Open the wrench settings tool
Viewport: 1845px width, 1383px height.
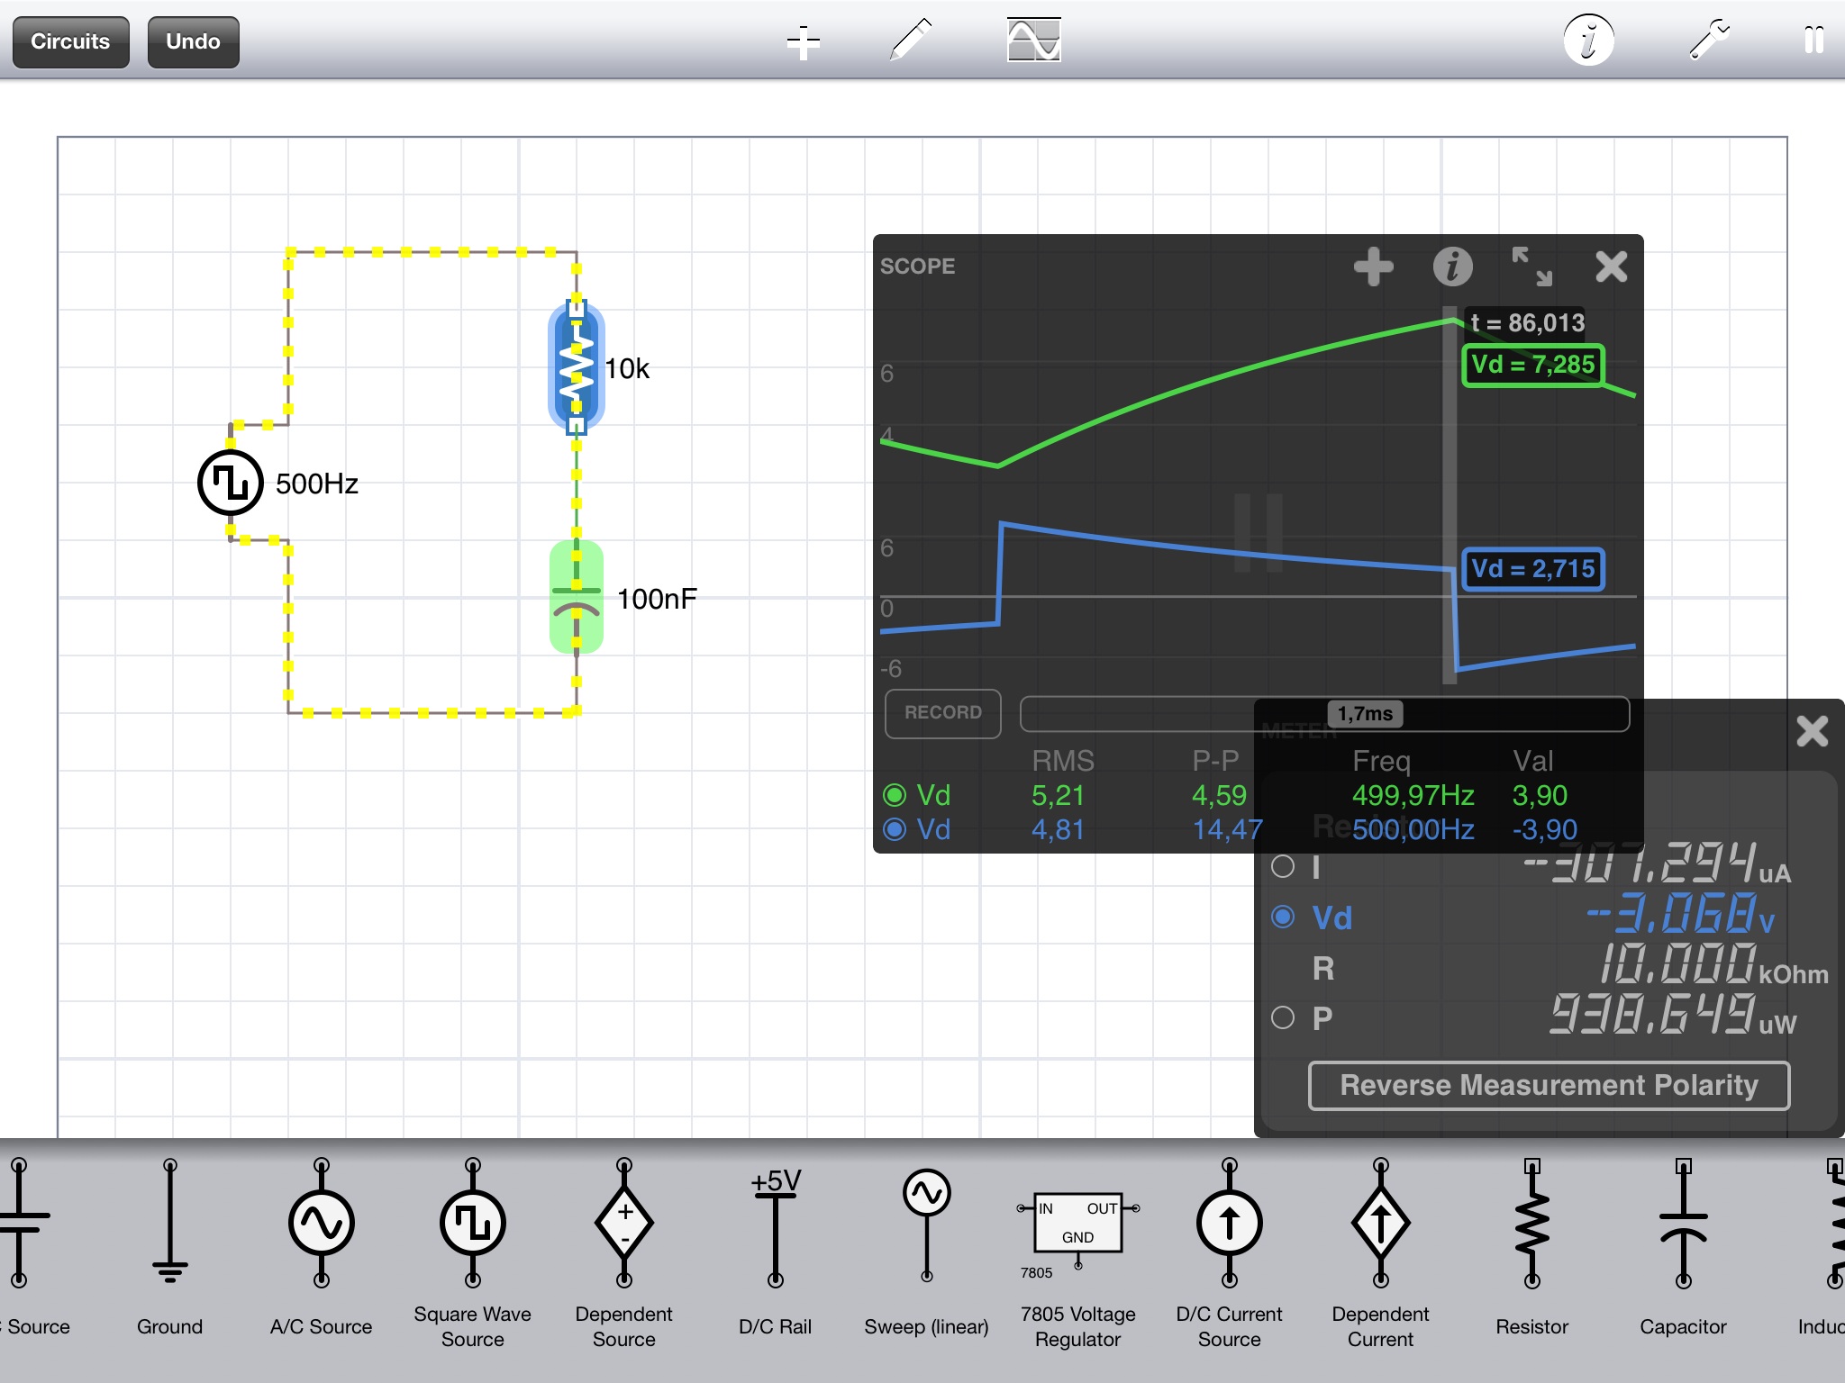[x=1708, y=40]
